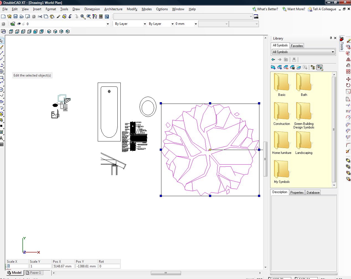The image size is (351, 279).
Task: Click the Fillet corner tool in right toolbar
Action: coord(348,145)
